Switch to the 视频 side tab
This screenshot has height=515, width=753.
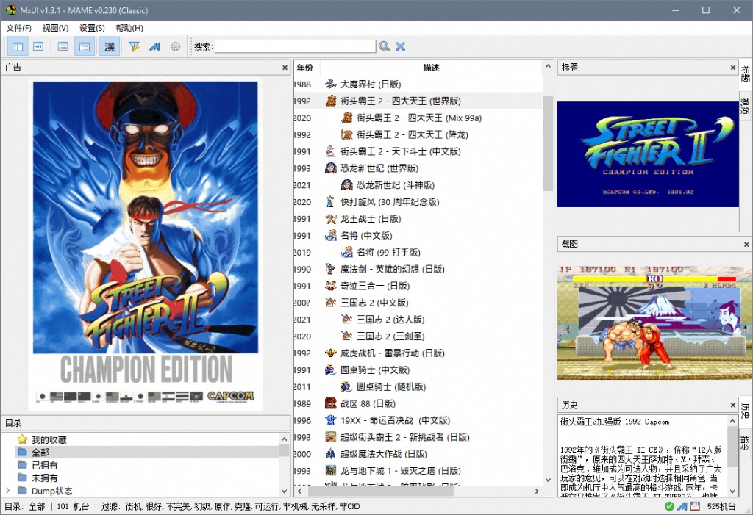coord(746,106)
